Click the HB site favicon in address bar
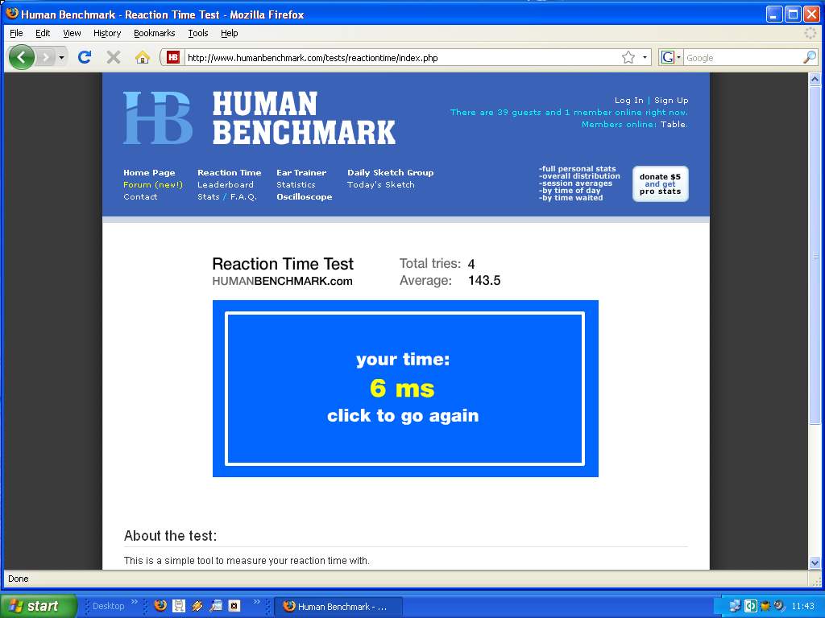Image resolution: width=825 pixels, height=618 pixels. [x=173, y=58]
